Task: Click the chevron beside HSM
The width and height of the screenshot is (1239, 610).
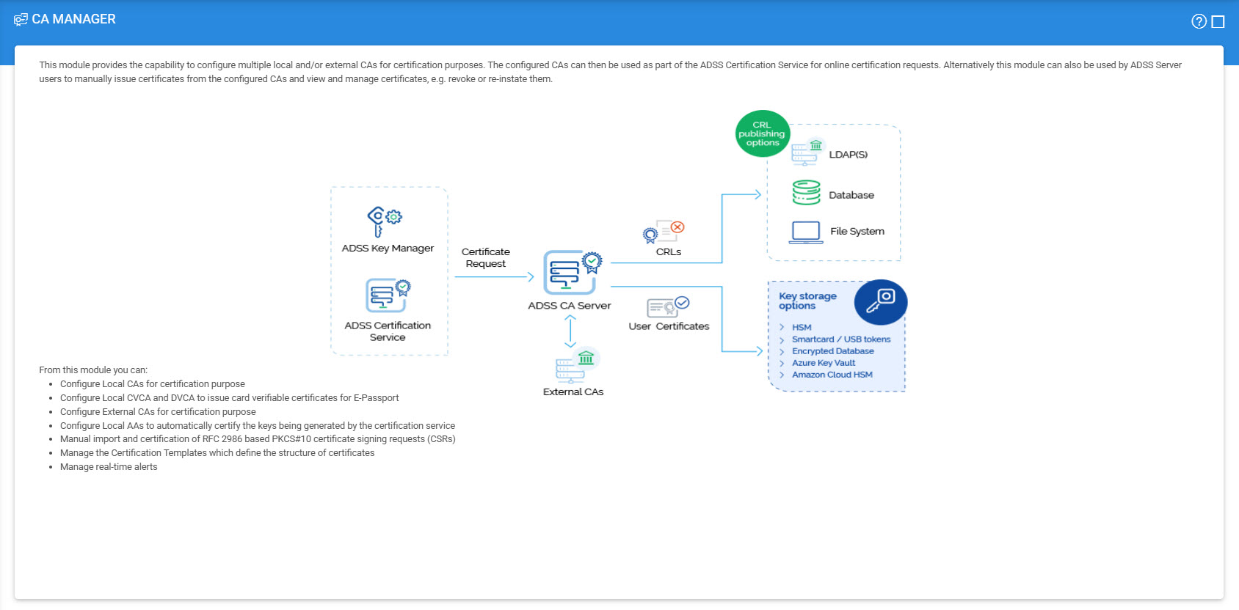Action: pos(782,328)
